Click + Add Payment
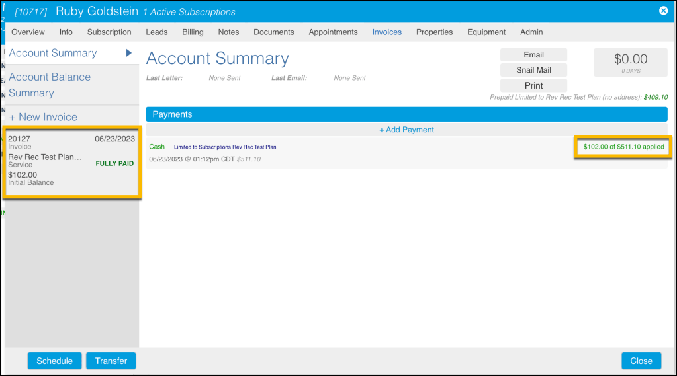The width and height of the screenshot is (677, 376). [x=406, y=130]
